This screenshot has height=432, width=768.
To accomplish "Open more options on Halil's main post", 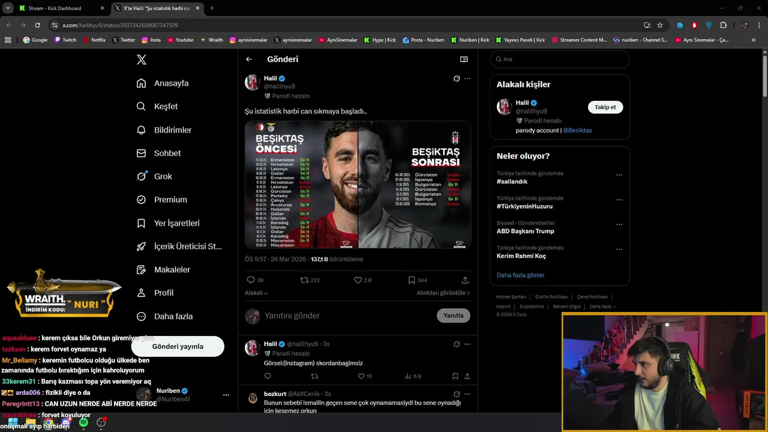I will [467, 79].
